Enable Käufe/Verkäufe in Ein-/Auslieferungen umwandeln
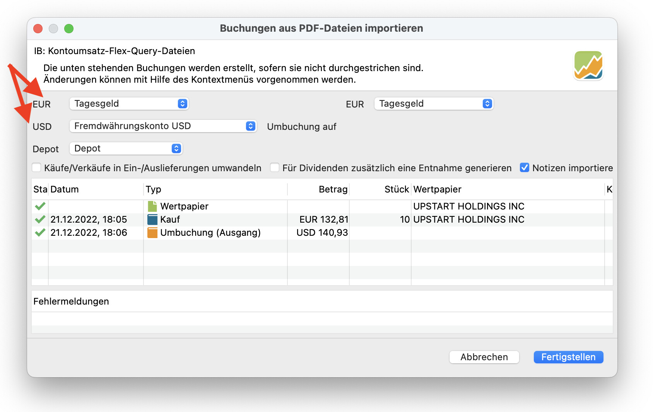653x412 pixels. [x=36, y=168]
